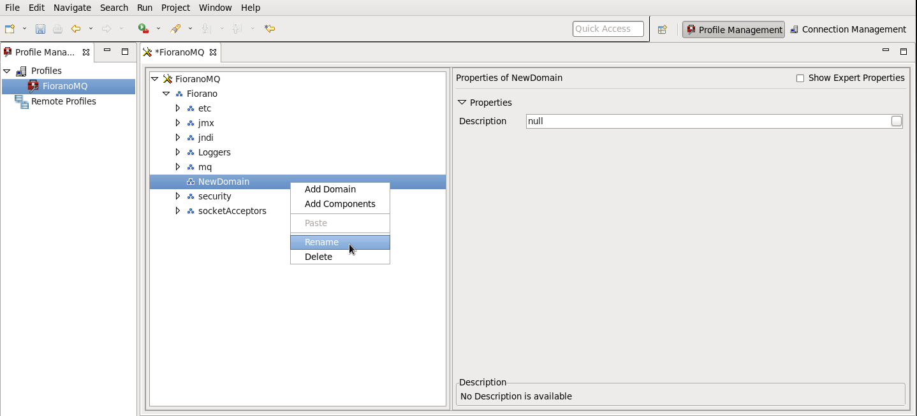Collapse the Properties section

coord(462,103)
